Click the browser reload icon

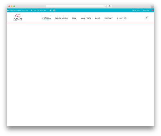105,6
